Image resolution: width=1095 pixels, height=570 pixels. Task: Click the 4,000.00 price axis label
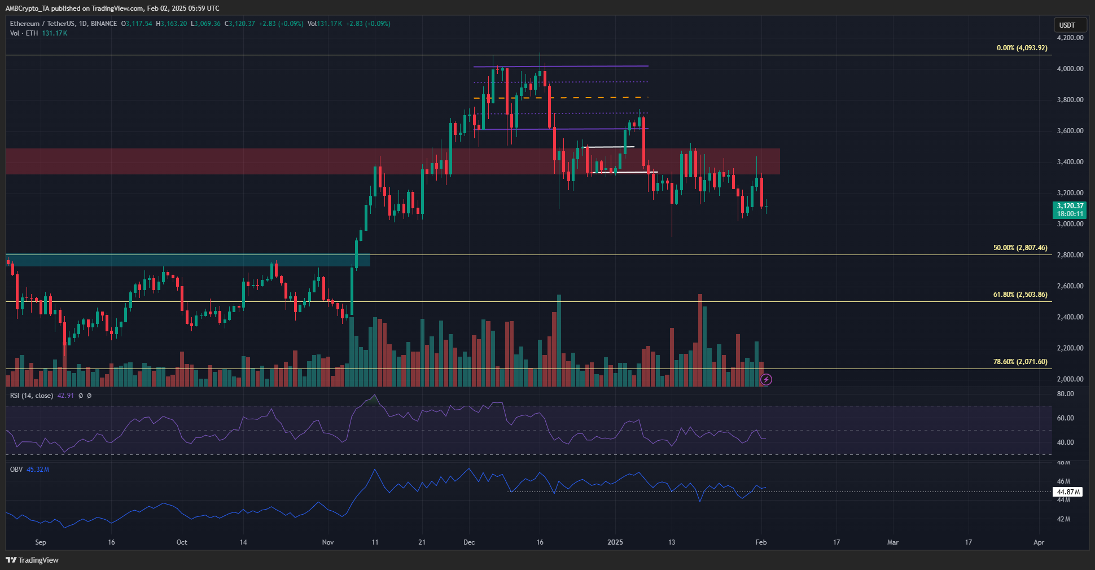point(1070,69)
